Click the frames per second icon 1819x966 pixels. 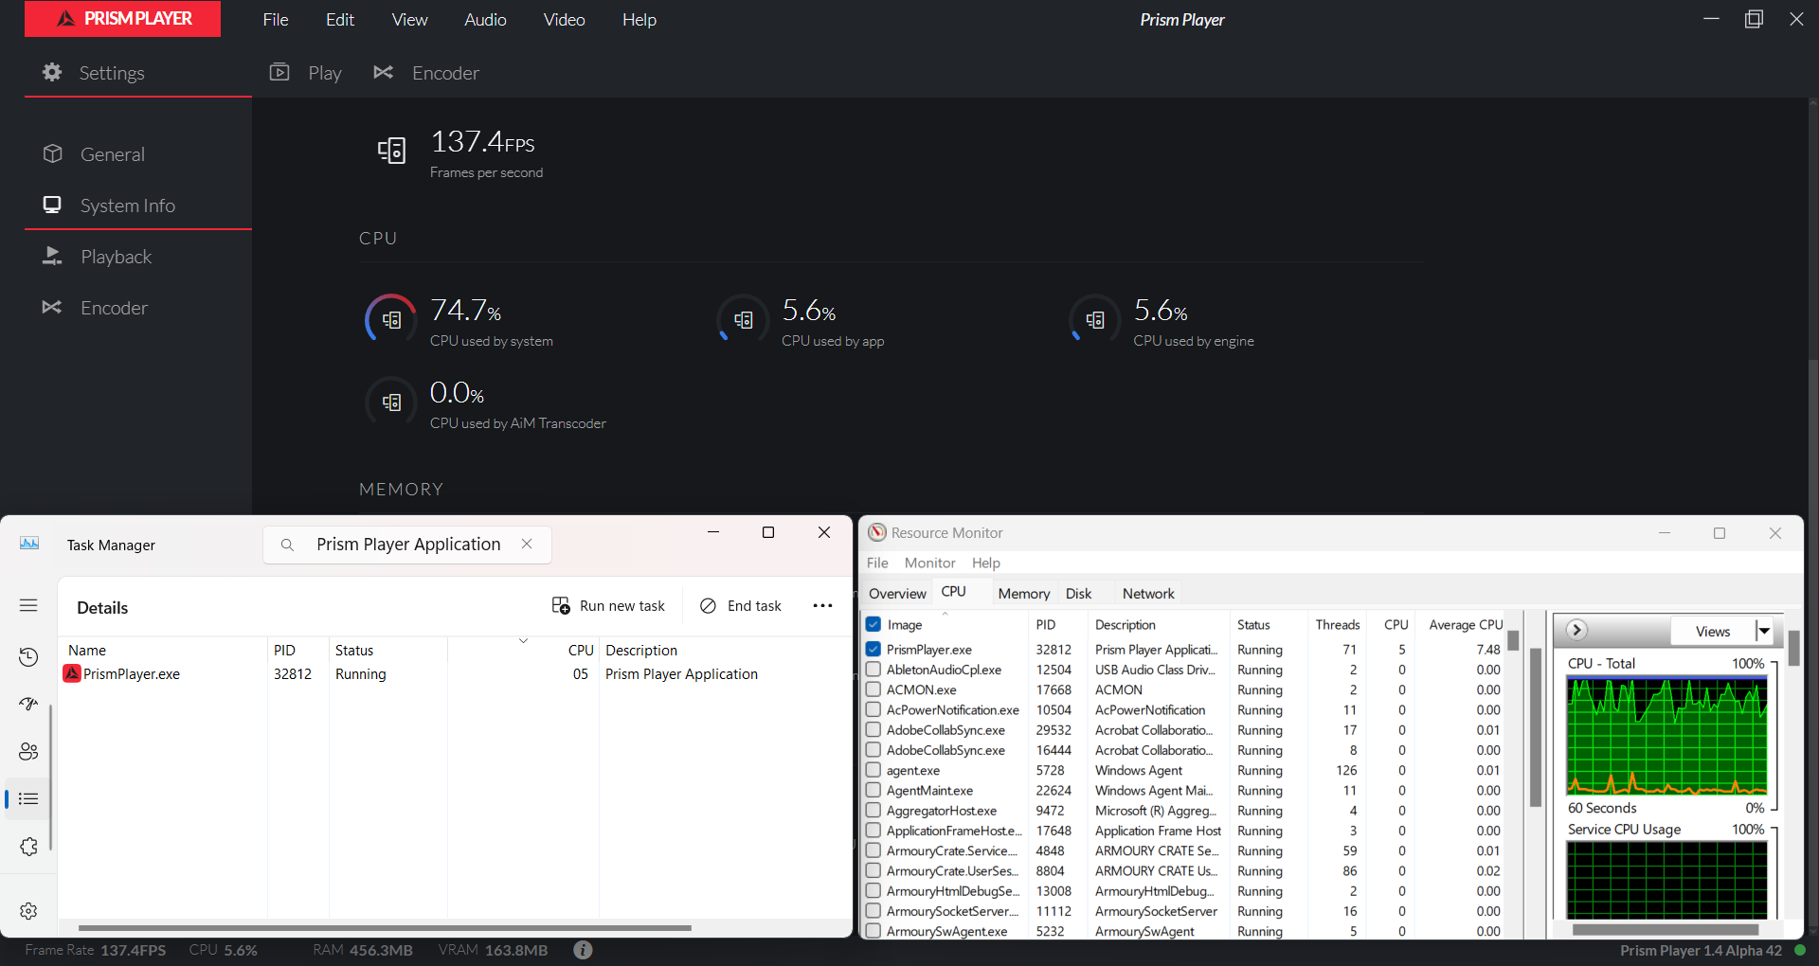tap(391, 151)
